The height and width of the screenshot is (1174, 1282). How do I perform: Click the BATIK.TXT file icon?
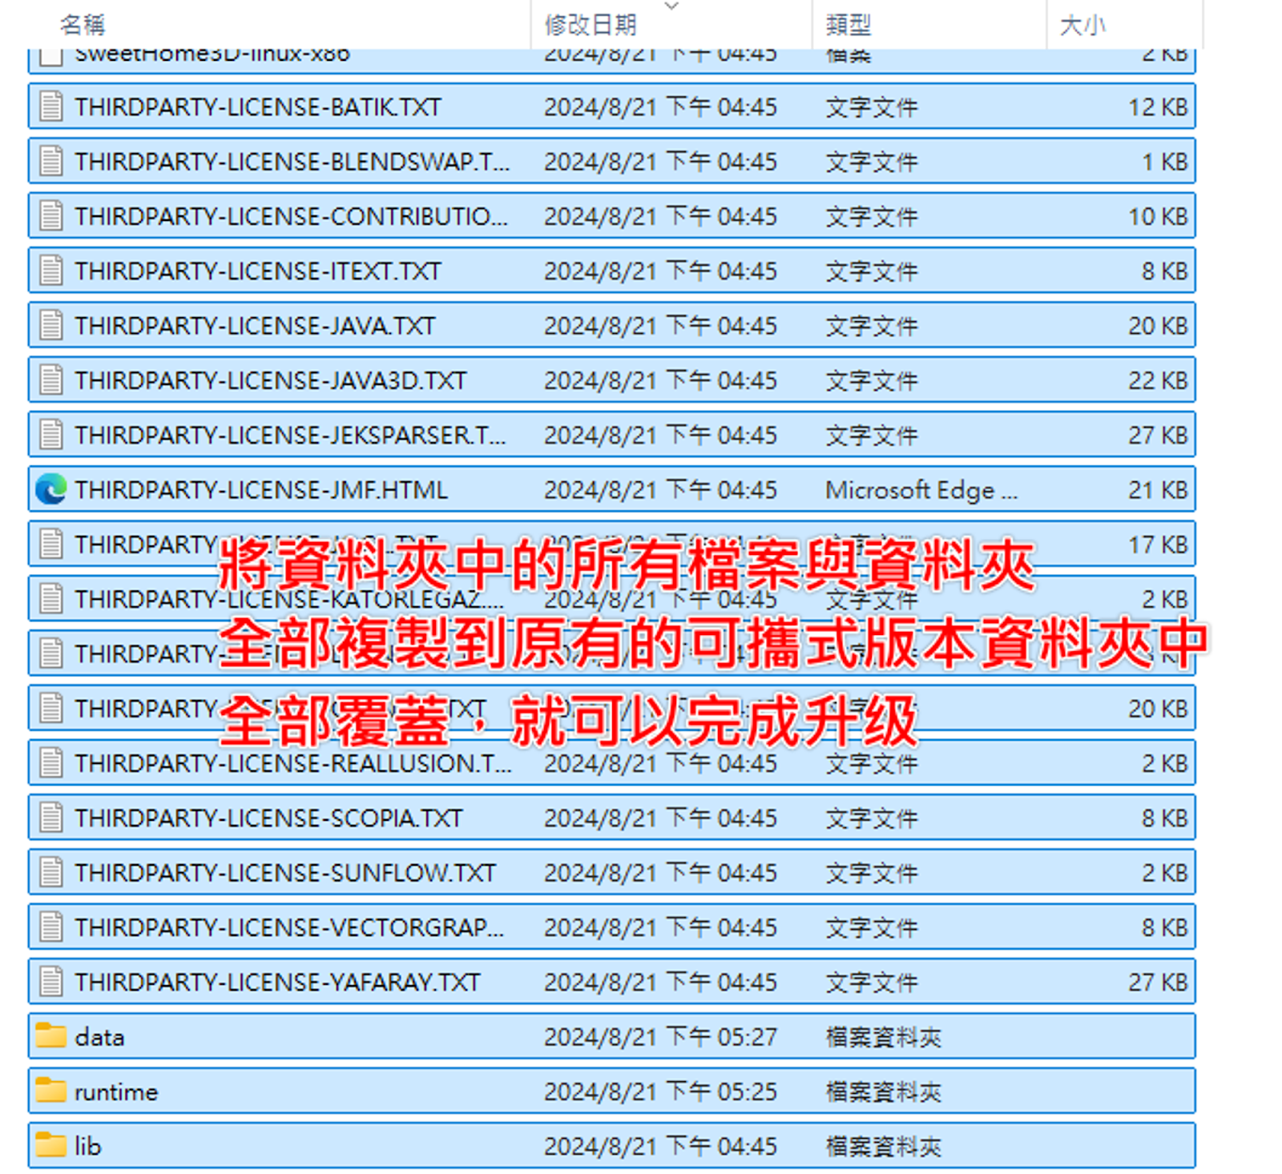tap(51, 107)
